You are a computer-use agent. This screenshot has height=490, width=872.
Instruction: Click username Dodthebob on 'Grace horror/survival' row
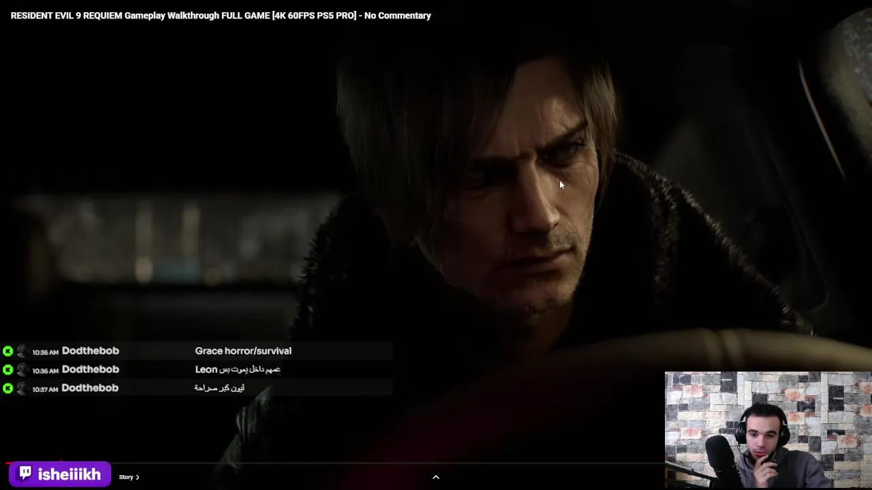[x=90, y=350]
